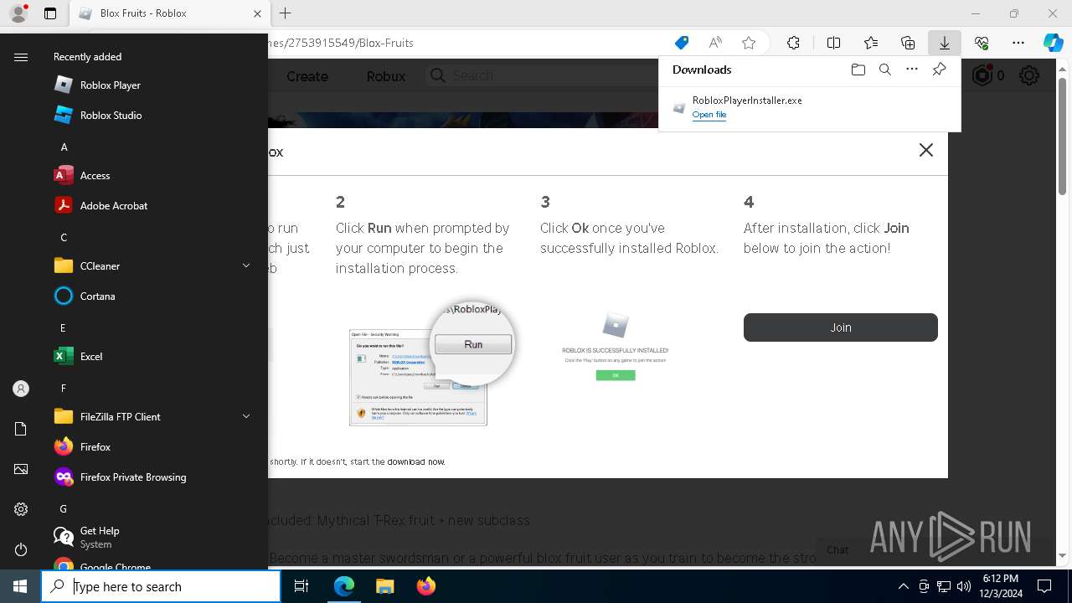The width and height of the screenshot is (1072, 603).
Task: Click the Start menu hamburger icon
Action: [21, 57]
